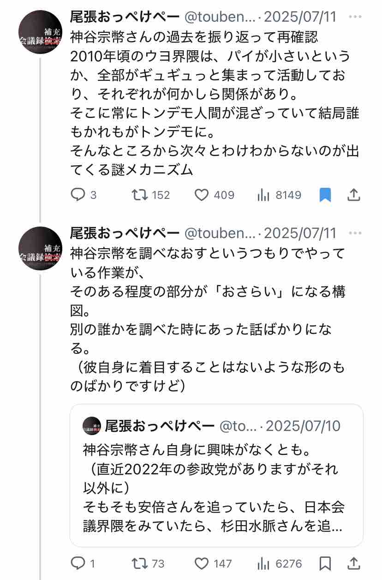Image resolution: width=382 pixels, height=580 pixels.
Task: Open the quoted tweet dated 2025/07/10
Action: [216, 475]
